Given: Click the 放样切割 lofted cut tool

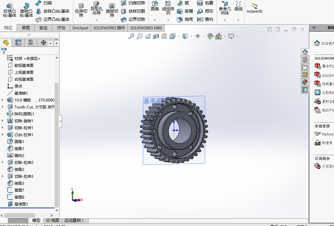Looking at the screenshot, I should point(133,11).
